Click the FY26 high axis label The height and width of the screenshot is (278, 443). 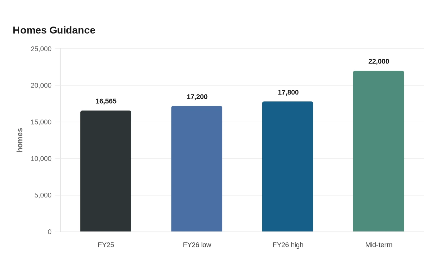[x=288, y=245]
